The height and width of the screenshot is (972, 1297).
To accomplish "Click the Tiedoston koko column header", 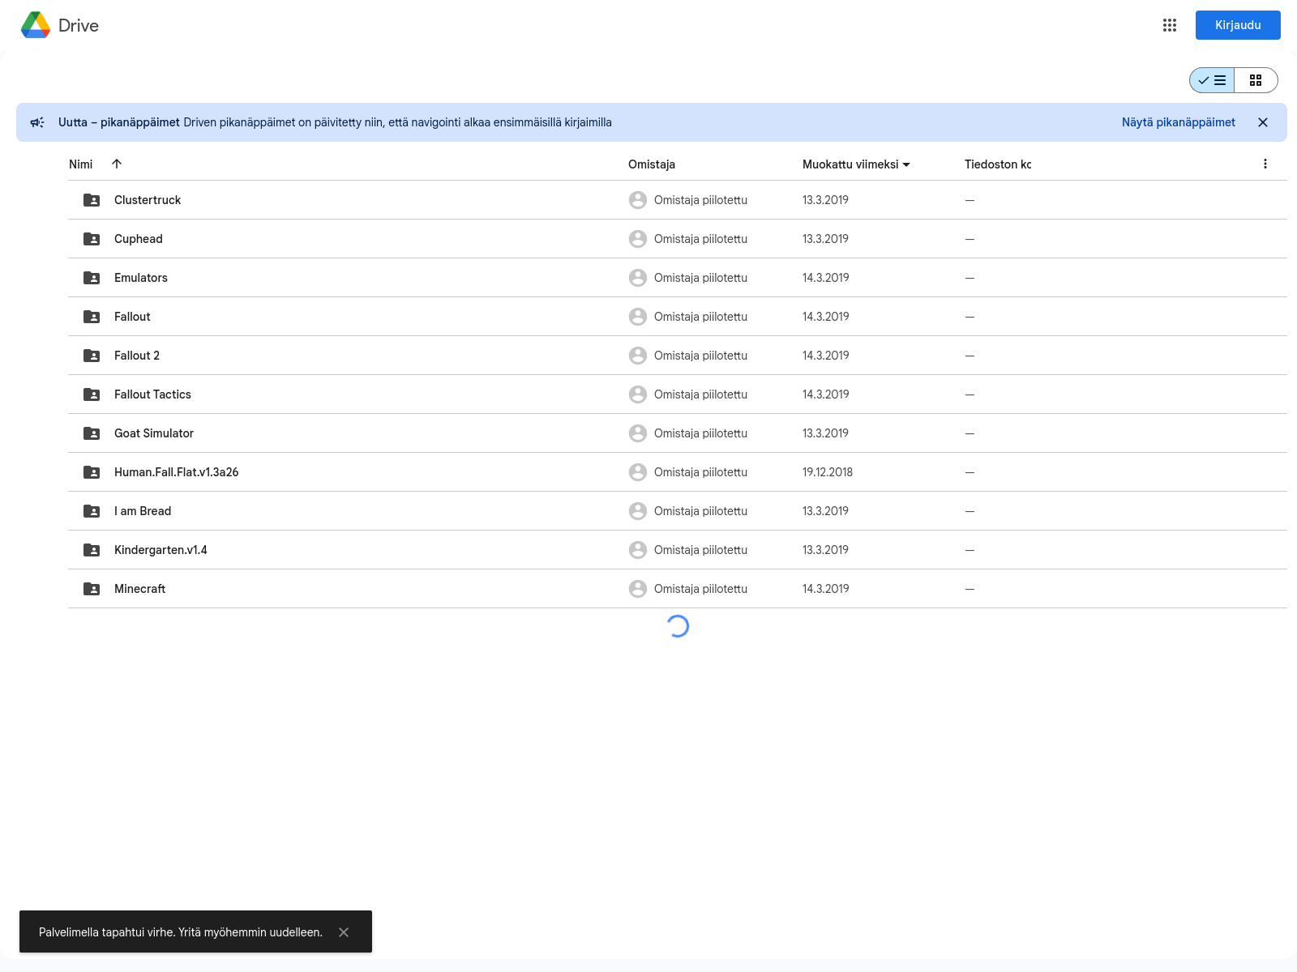I will pos(998,164).
